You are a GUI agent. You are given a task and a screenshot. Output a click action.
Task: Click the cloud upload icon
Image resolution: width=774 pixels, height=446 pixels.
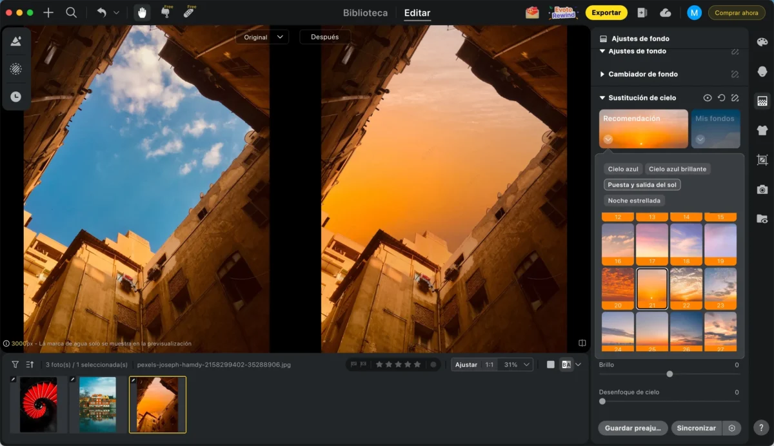coord(665,13)
